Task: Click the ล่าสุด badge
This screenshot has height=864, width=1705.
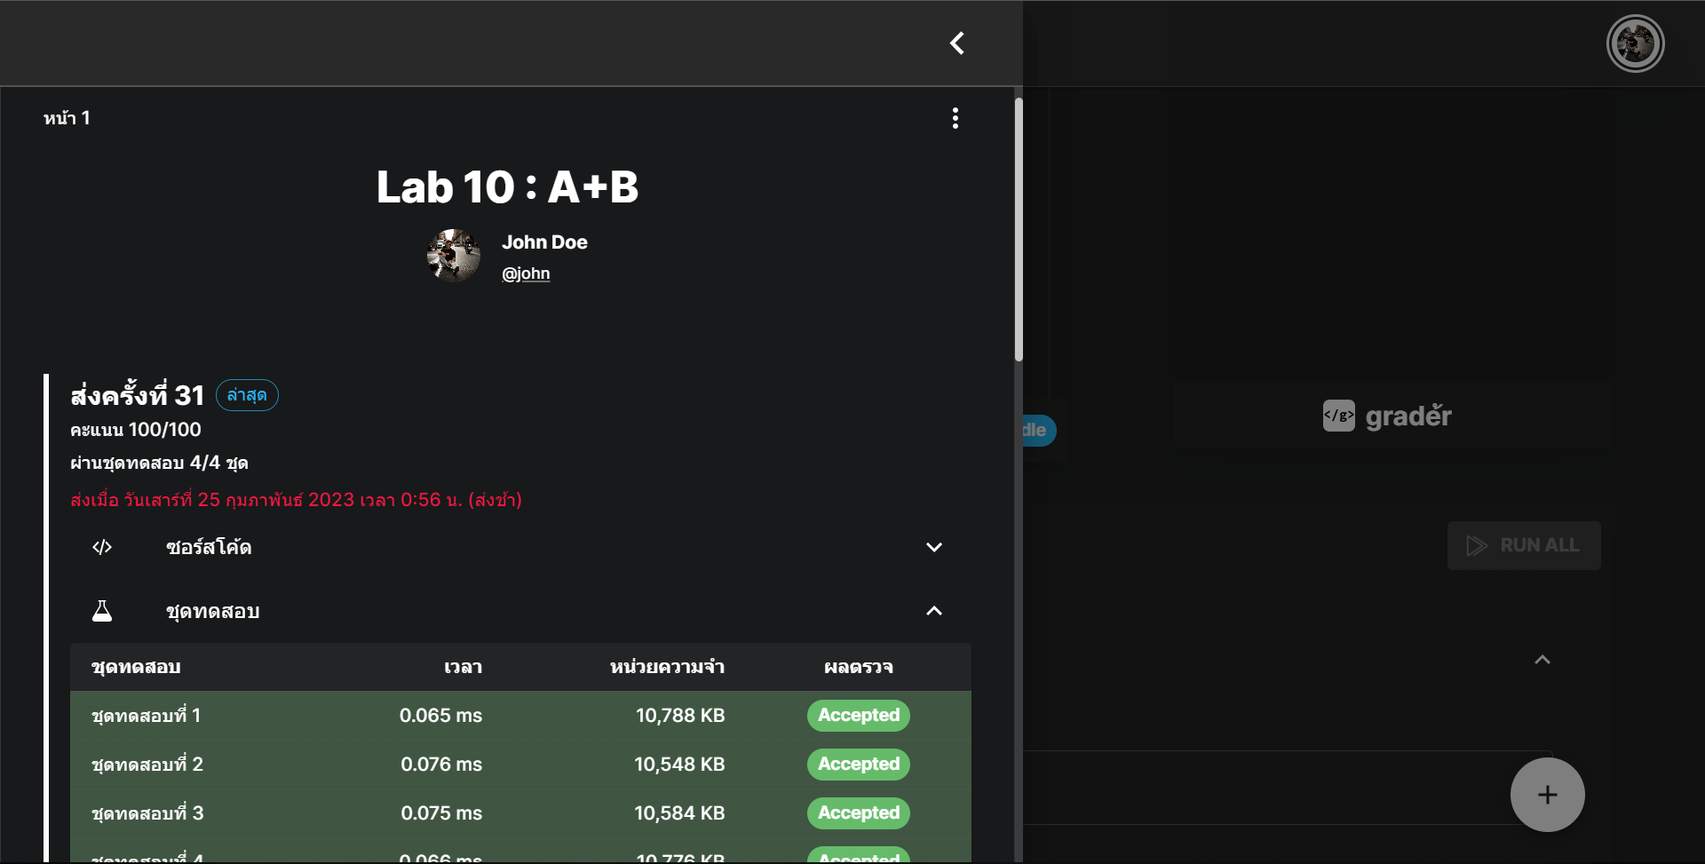Action: (x=246, y=395)
